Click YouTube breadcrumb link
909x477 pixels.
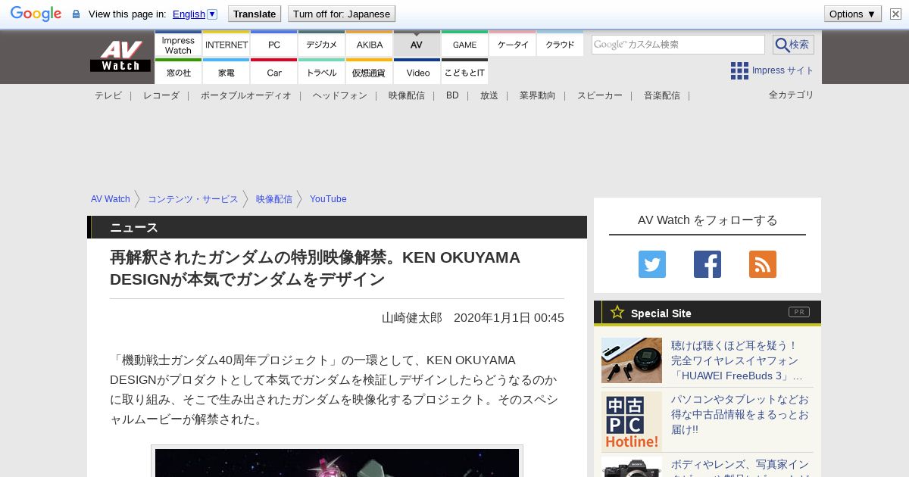[328, 199]
